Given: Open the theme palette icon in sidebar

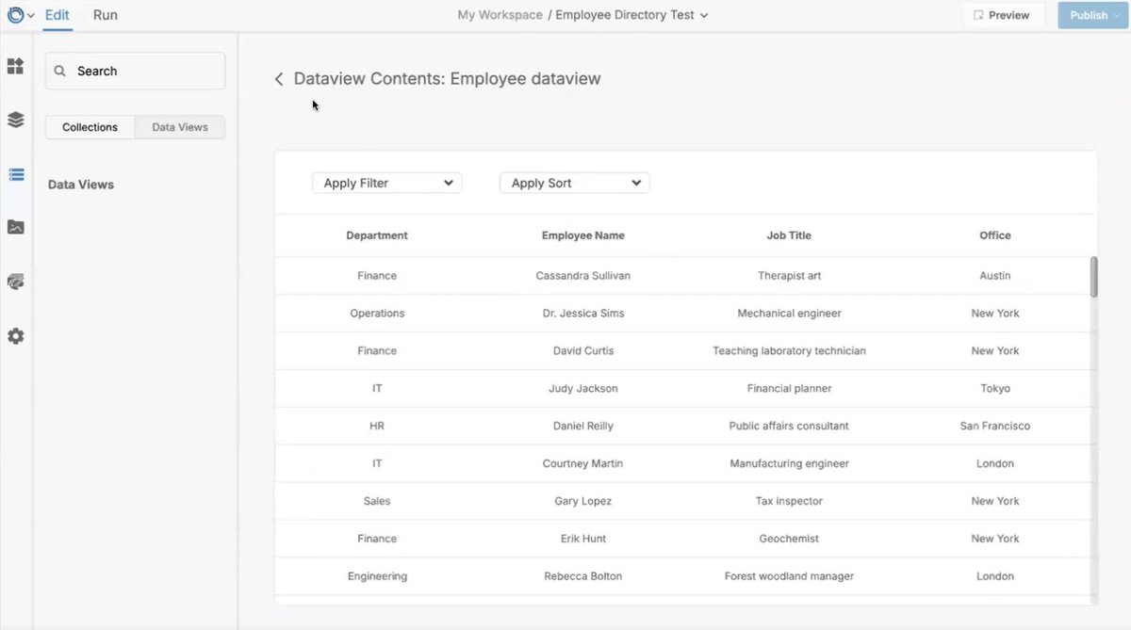Looking at the screenshot, I should [15, 282].
